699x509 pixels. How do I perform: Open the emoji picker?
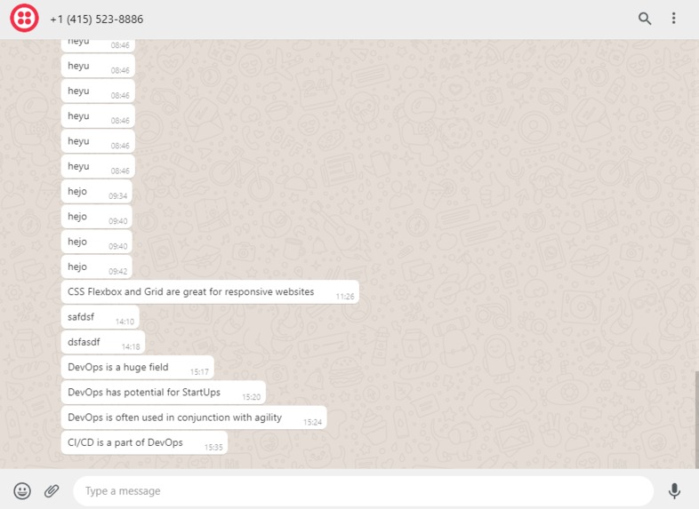[22, 490]
